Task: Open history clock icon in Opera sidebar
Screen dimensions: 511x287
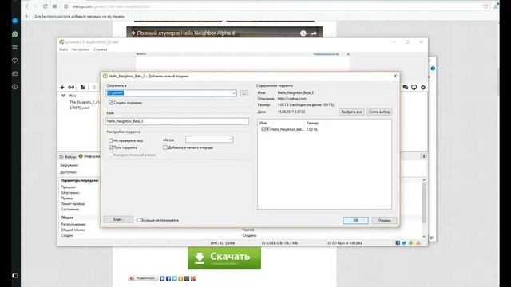Action: pyautogui.click(x=14, y=87)
